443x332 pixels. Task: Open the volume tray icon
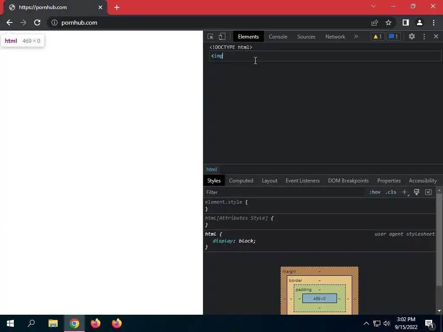[387, 323]
